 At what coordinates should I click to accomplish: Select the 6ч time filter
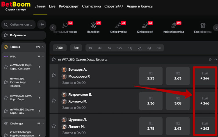click(110, 48)
